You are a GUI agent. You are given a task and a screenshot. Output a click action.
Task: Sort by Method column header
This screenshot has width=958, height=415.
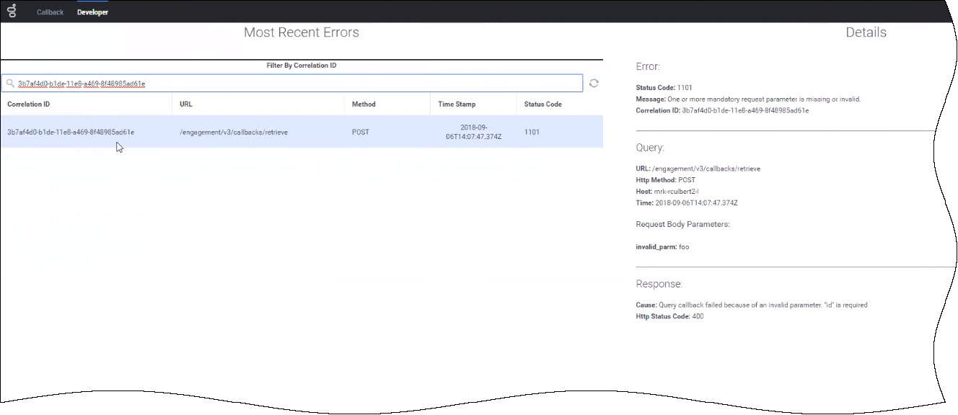pos(364,104)
